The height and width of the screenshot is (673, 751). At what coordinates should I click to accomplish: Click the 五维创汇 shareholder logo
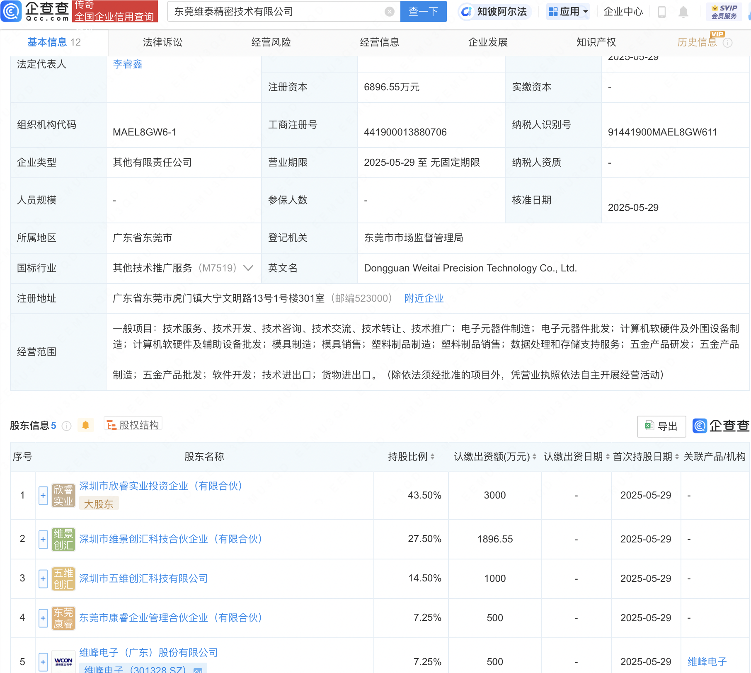pyautogui.click(x=63, y=579)
